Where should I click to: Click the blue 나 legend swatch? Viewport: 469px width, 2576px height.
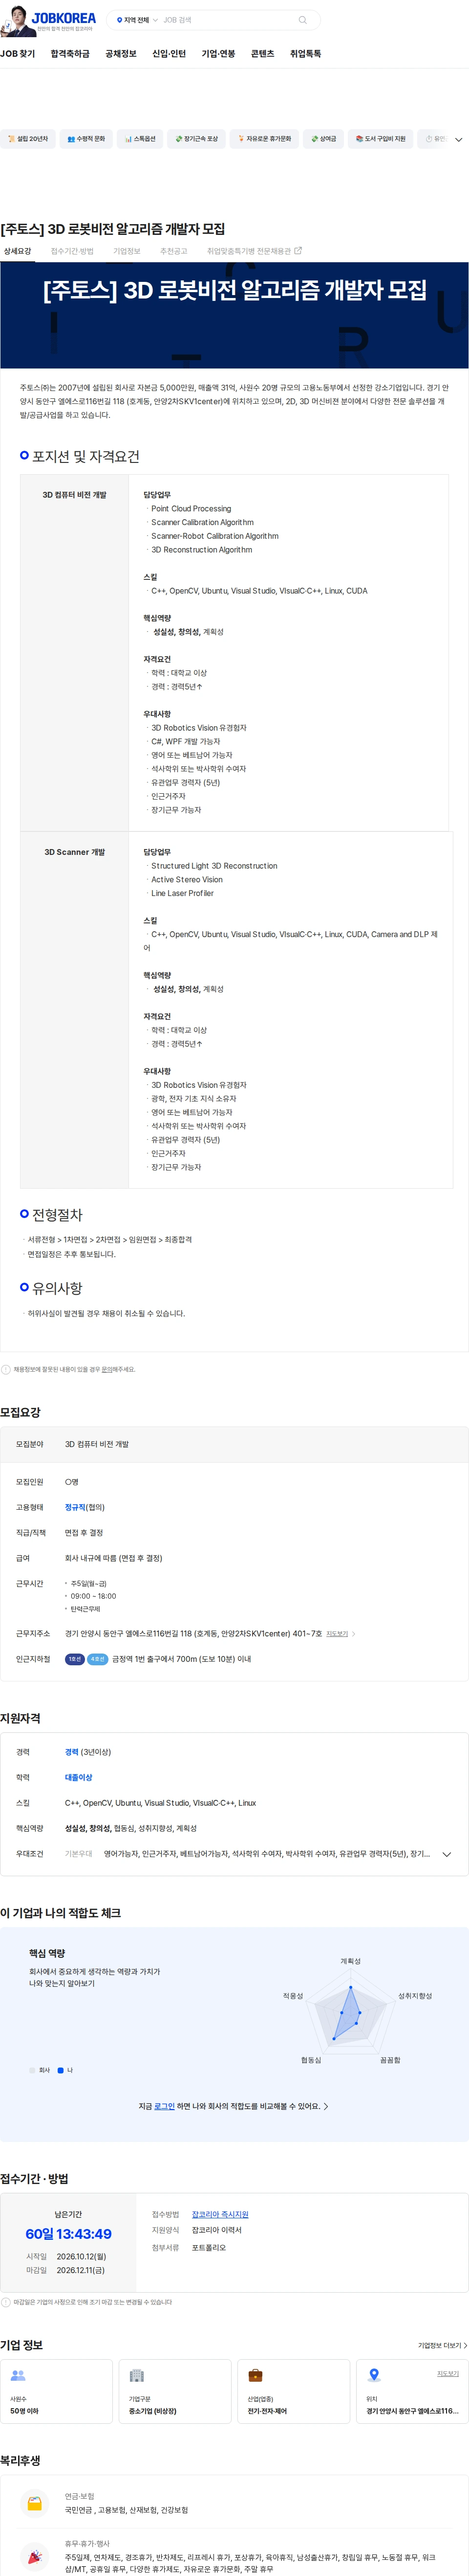61,2070
